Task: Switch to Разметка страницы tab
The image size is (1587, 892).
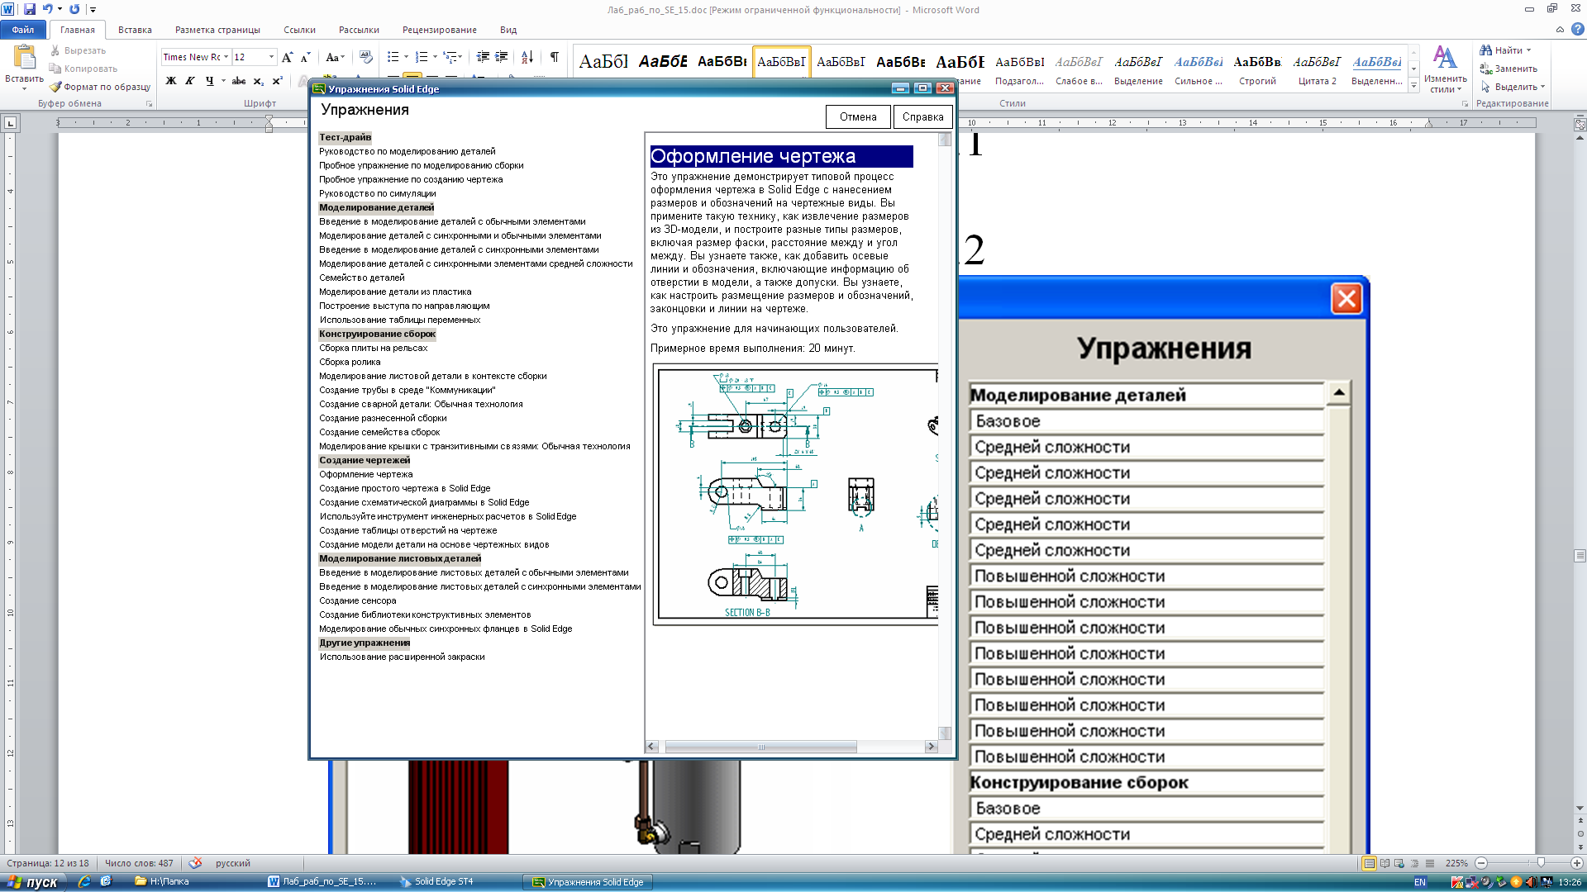Action: 217,30
